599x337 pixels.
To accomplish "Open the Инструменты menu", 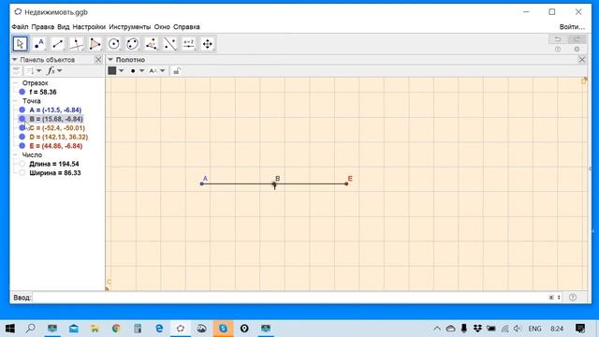I will tap(130, 27).
